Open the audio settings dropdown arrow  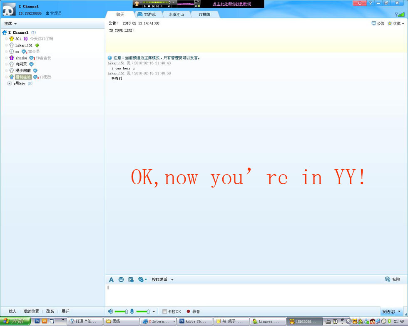coord(154,311)
